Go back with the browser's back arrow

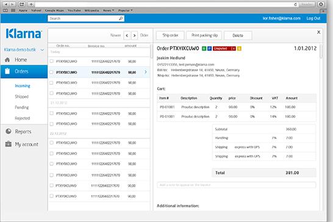[x=6, y=4]
